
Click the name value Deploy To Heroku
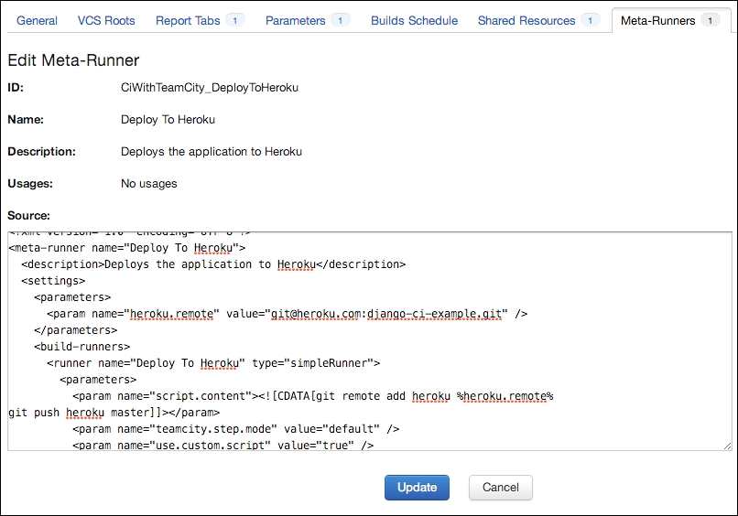pyautogui.click(x=168, y=120)
